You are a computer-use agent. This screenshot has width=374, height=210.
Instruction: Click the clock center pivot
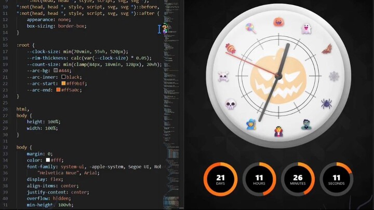(278, 76)
